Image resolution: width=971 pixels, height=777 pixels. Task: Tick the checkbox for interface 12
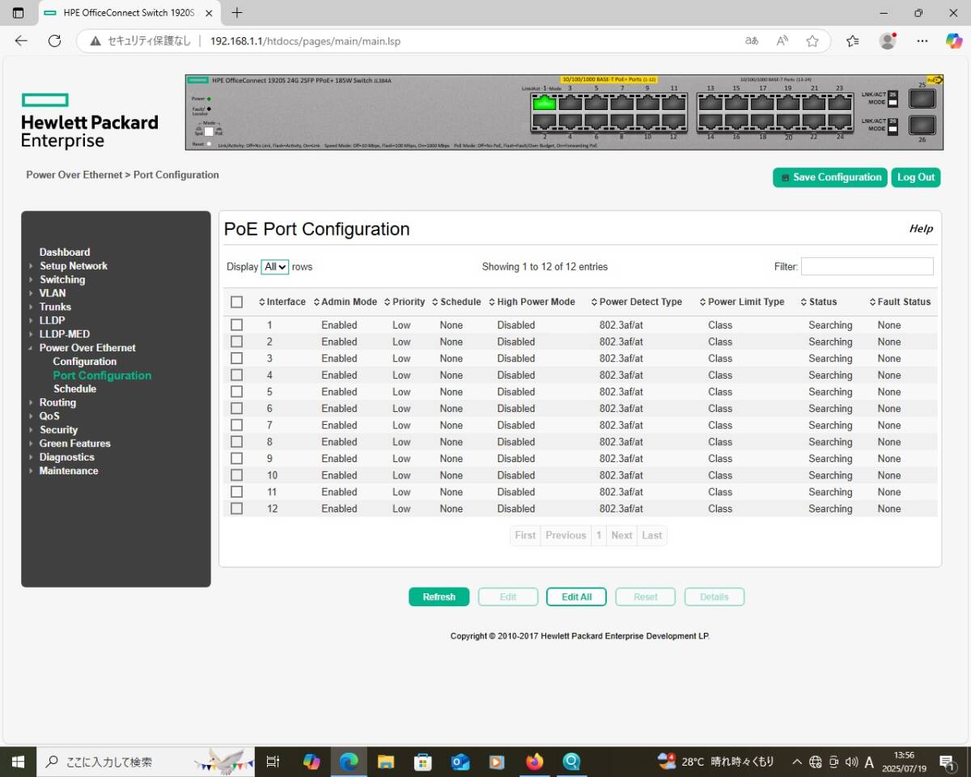pyautogui.click(x=236, y=508)
